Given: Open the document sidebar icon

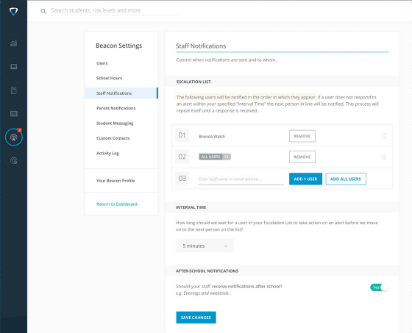Looking at the screenshot, I should pyautogui.click(x=14, y=90).
